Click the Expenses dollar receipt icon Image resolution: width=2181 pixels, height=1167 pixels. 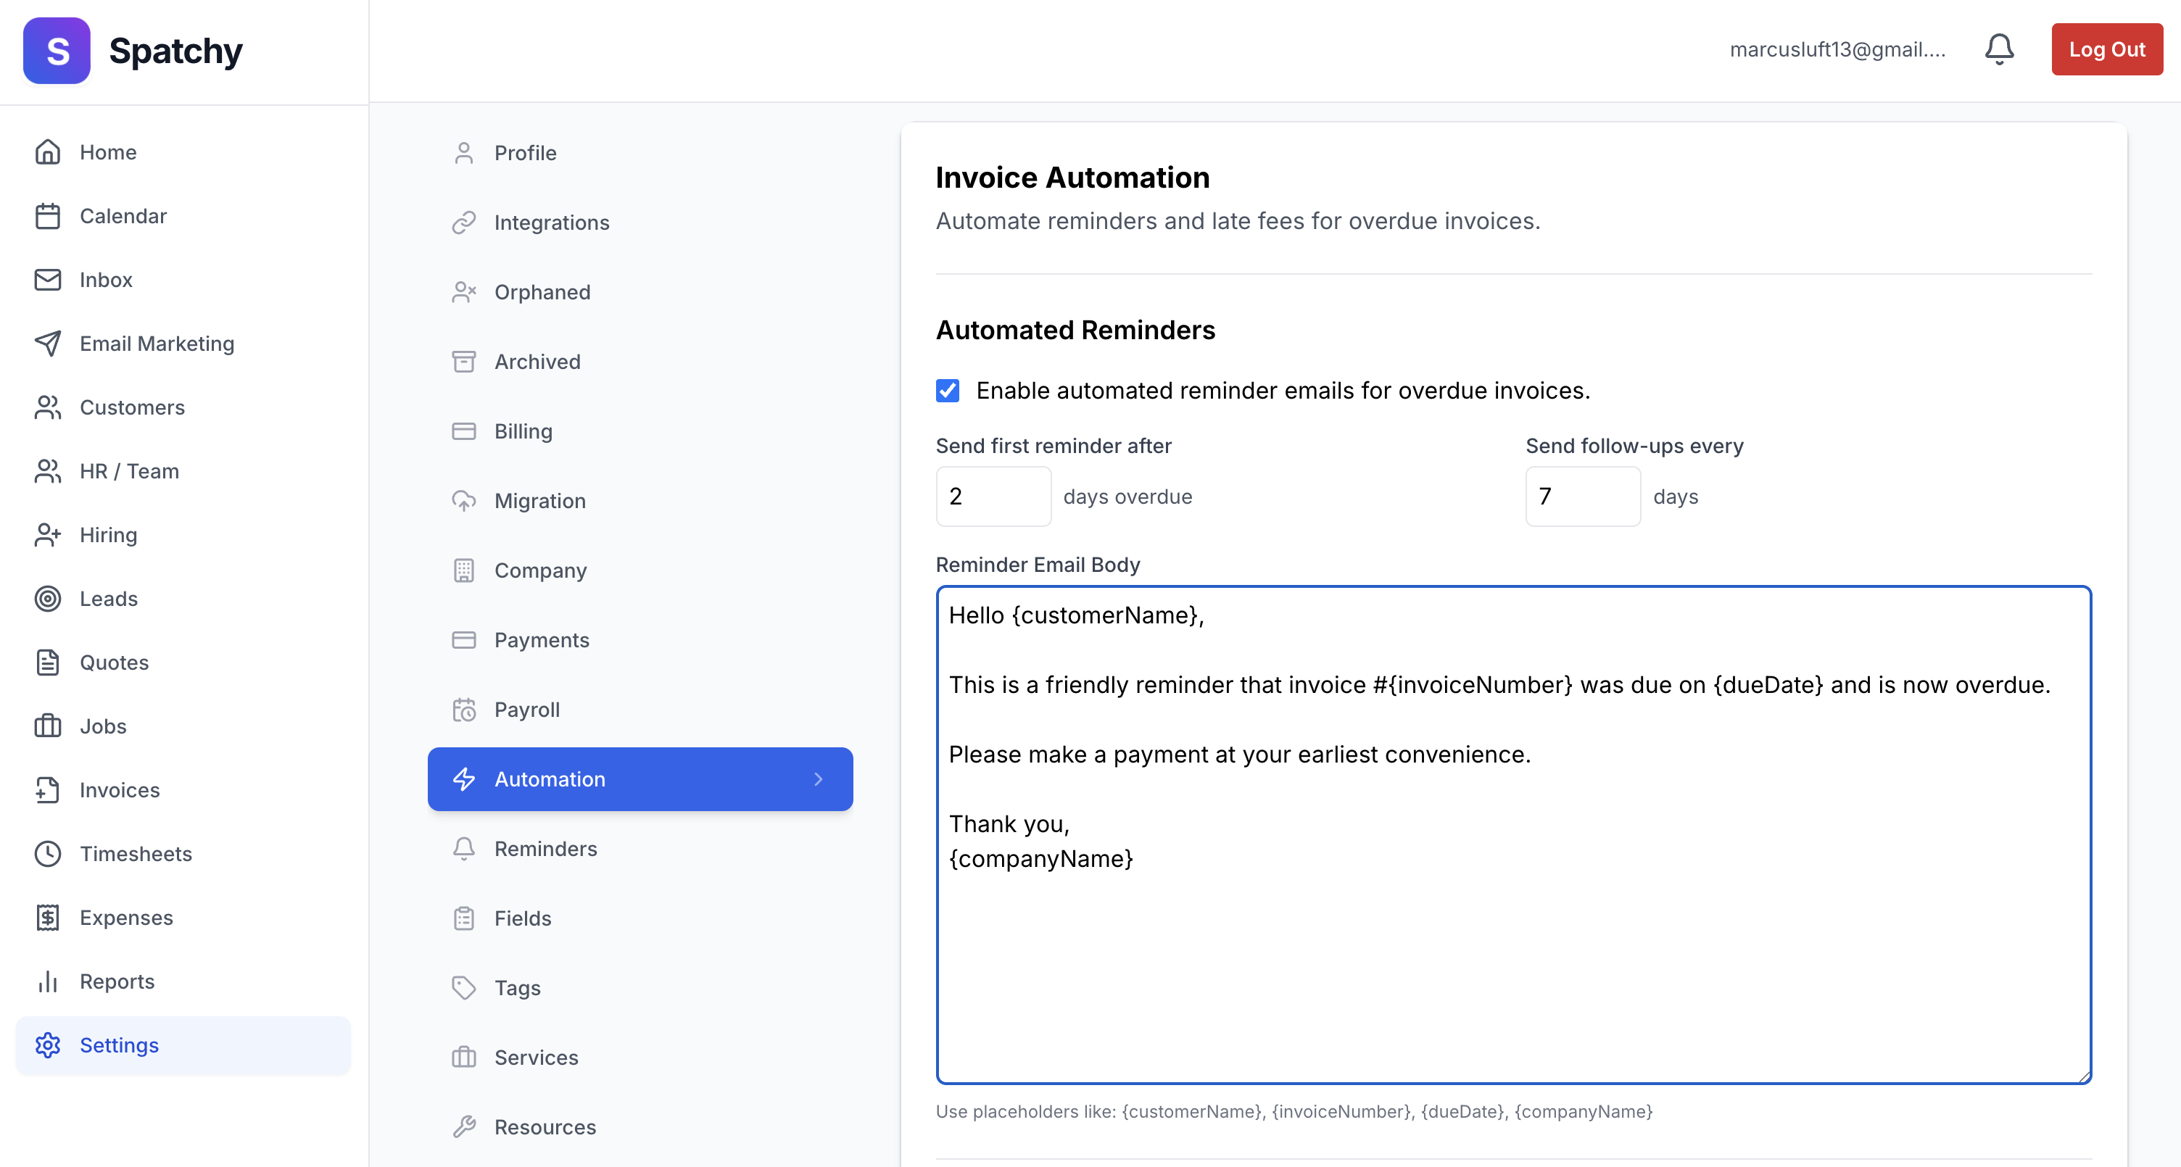(x=49, y=918)
